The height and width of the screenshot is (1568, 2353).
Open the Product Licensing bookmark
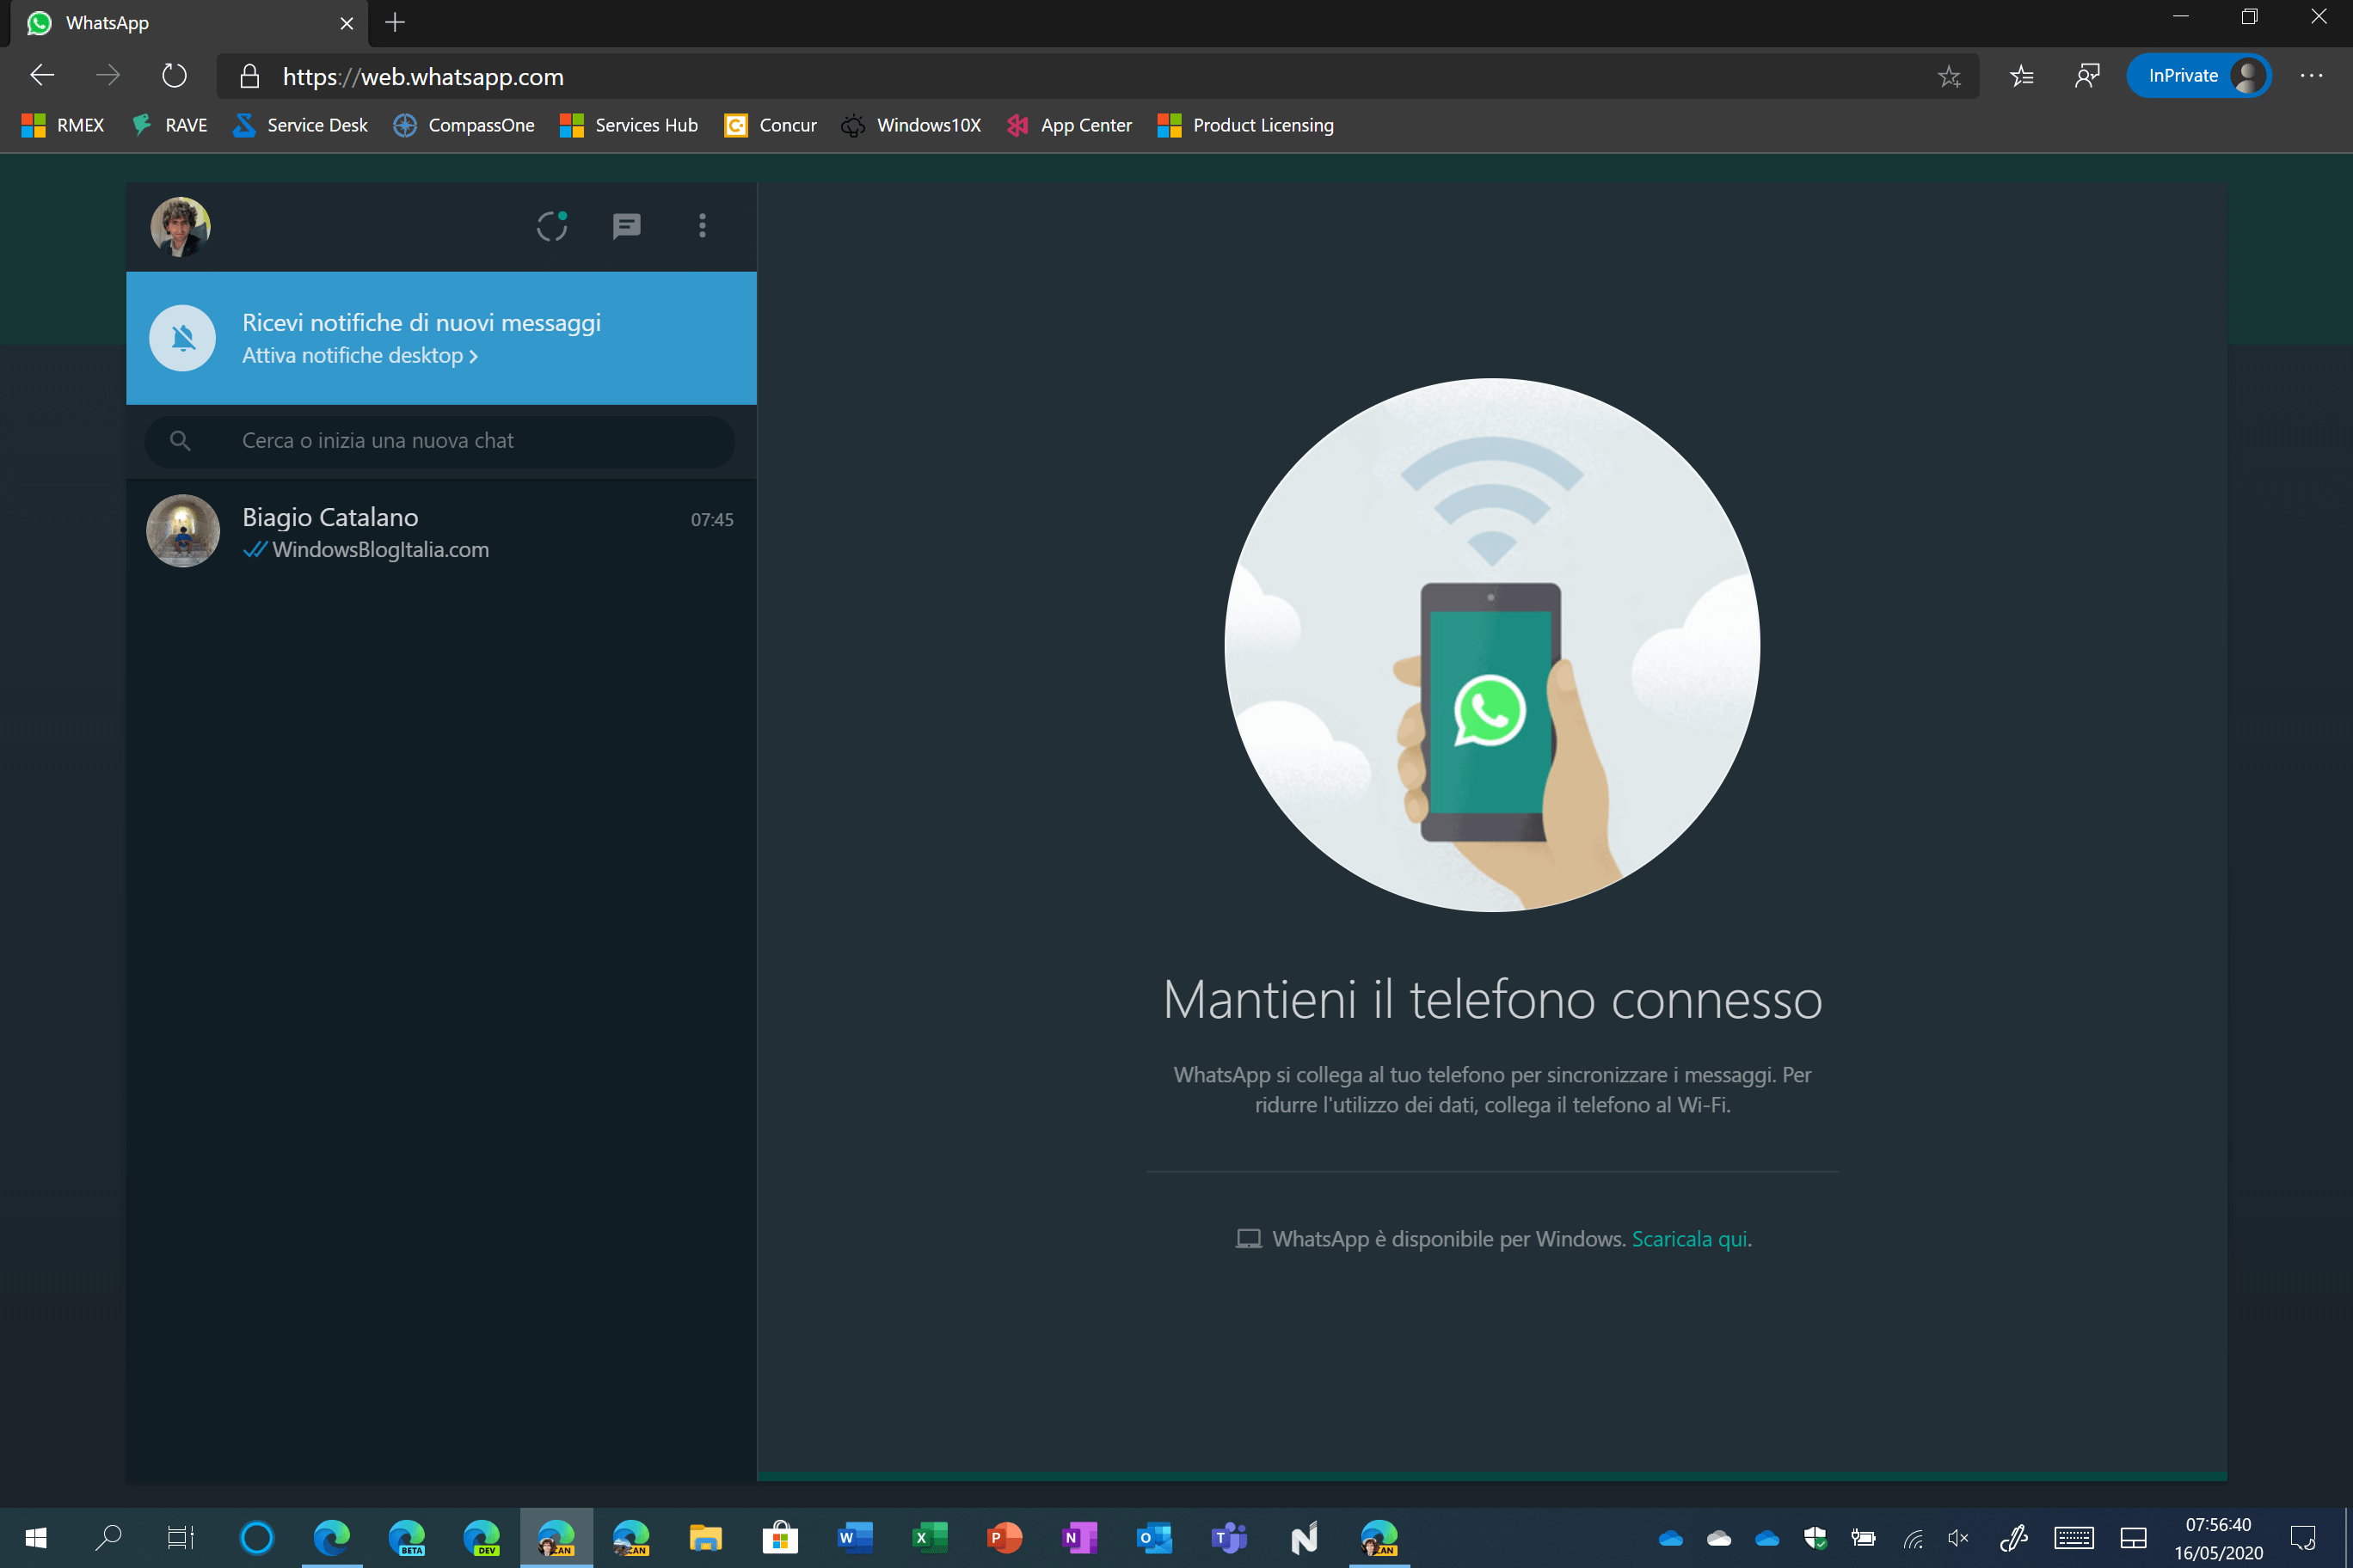click(x=1245, y=125)
